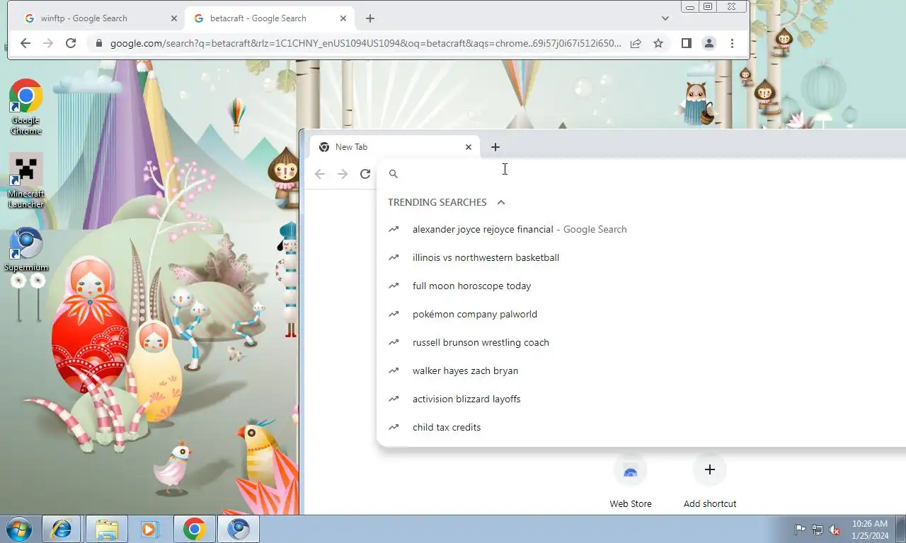Open Windows Explorer folder from taskbar

pyautogui.click(x=106, y=529)
